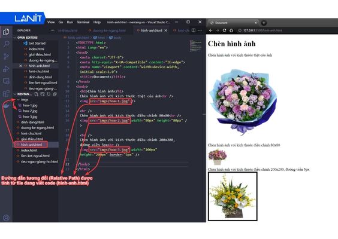Click the browser address bar URL
338x239 pixels.
[262, 30]
